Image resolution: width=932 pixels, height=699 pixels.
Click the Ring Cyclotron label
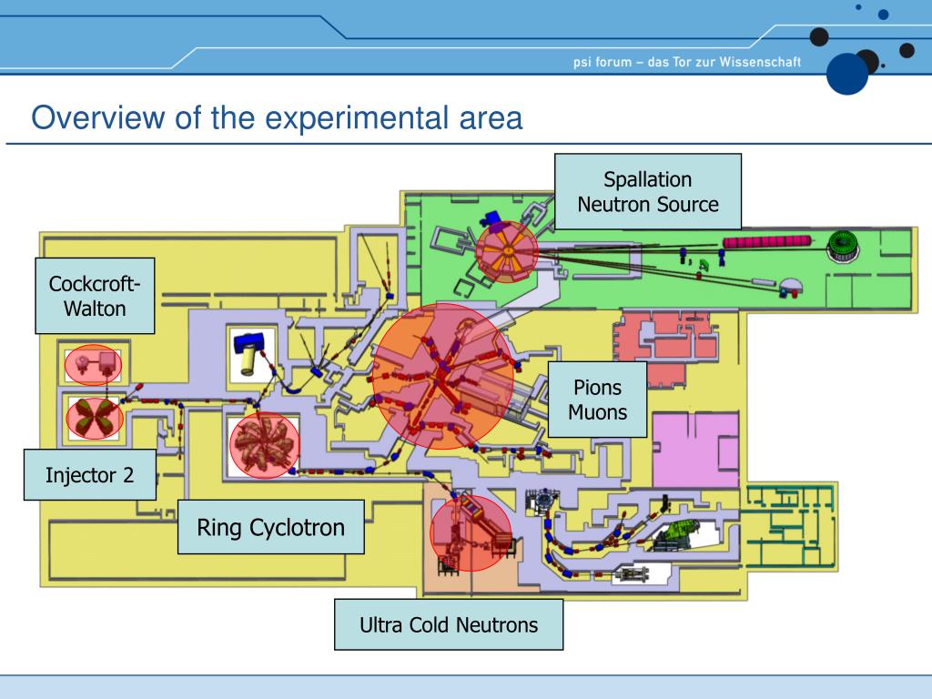pos(270,527)
